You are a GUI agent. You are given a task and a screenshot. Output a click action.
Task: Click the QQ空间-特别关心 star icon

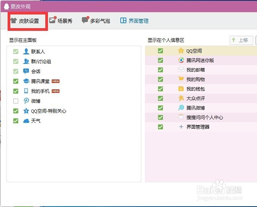click(26, 111)
